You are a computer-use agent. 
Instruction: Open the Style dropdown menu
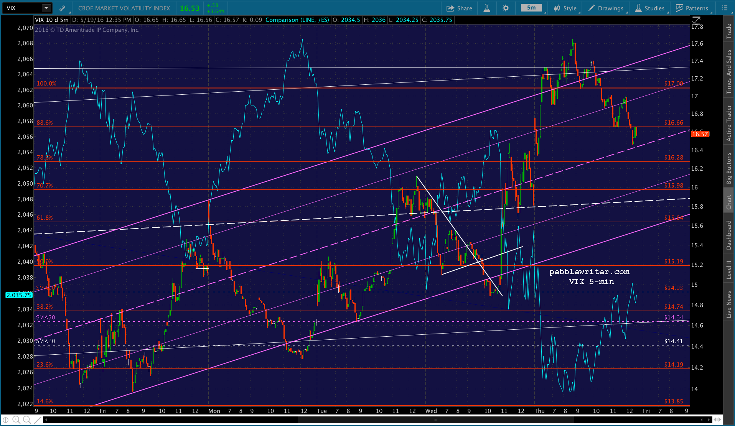[565, 8]
